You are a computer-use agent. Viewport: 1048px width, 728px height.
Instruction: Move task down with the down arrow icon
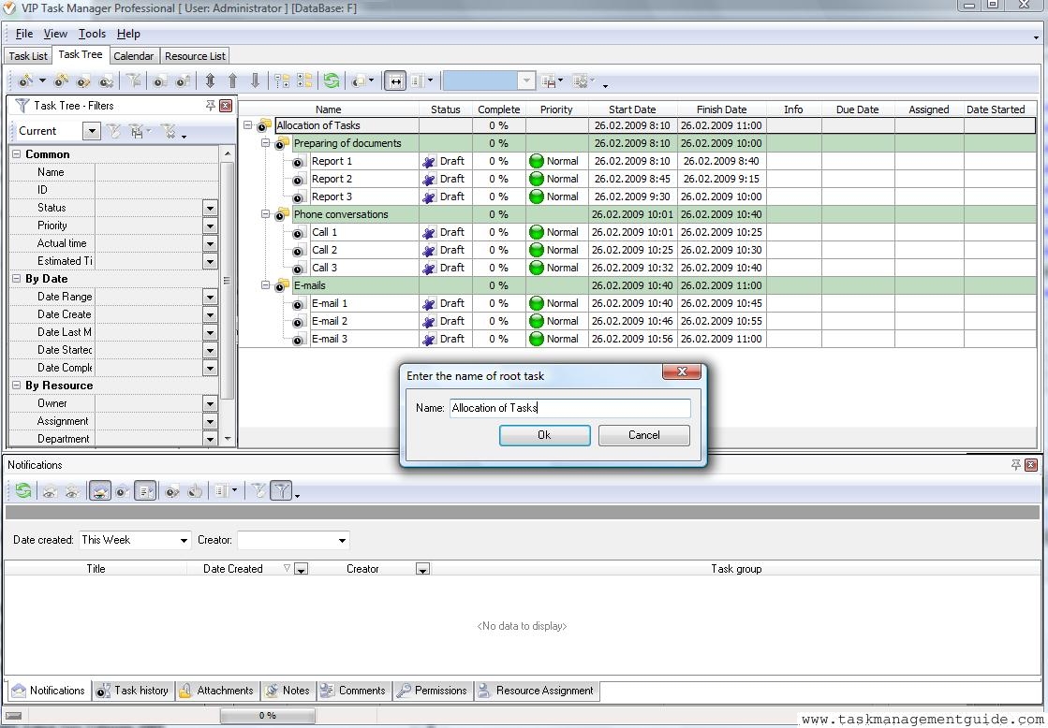point(256,80)
